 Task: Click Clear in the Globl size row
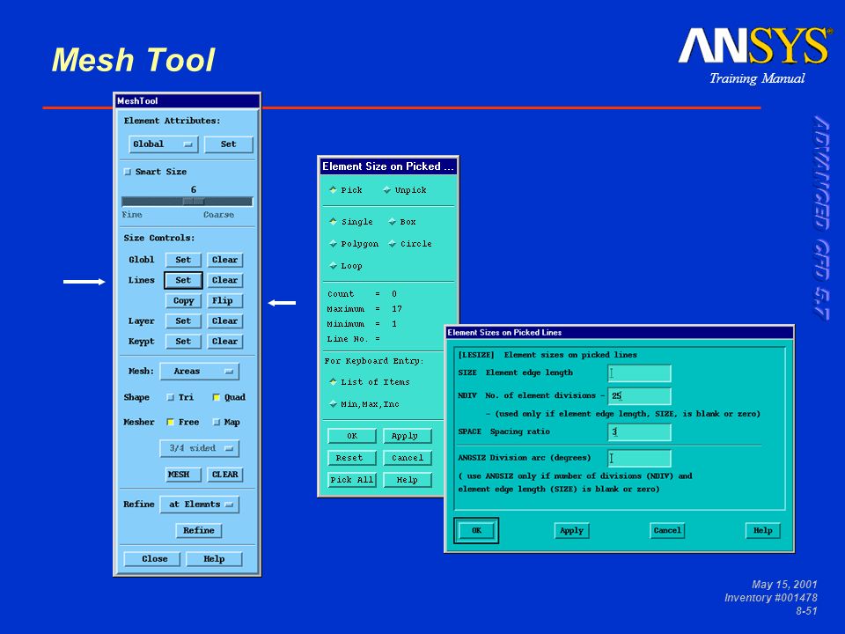click(x=224, y=260)
